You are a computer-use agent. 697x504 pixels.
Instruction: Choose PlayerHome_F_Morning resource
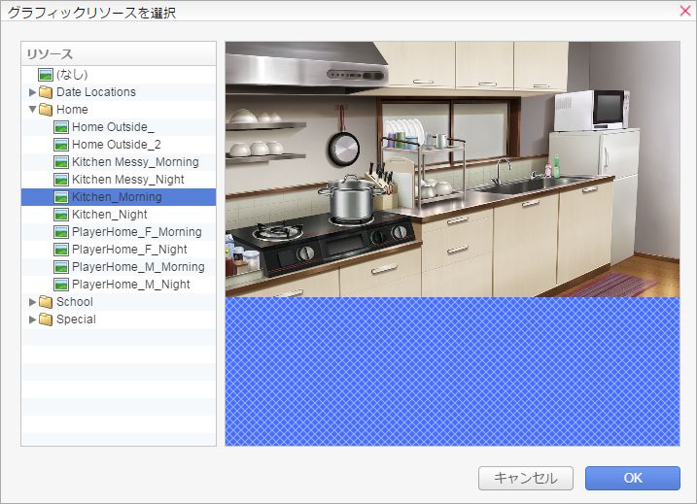tap(136, 232)
